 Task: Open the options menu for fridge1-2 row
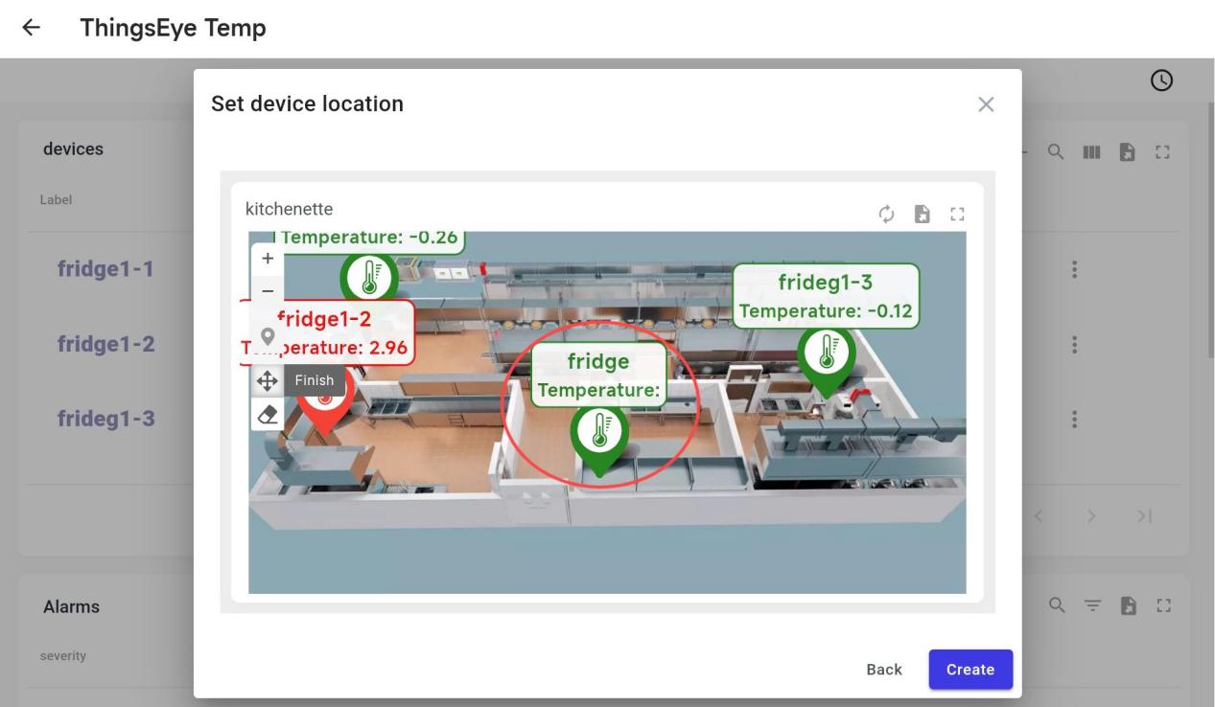coord(1075,344)
